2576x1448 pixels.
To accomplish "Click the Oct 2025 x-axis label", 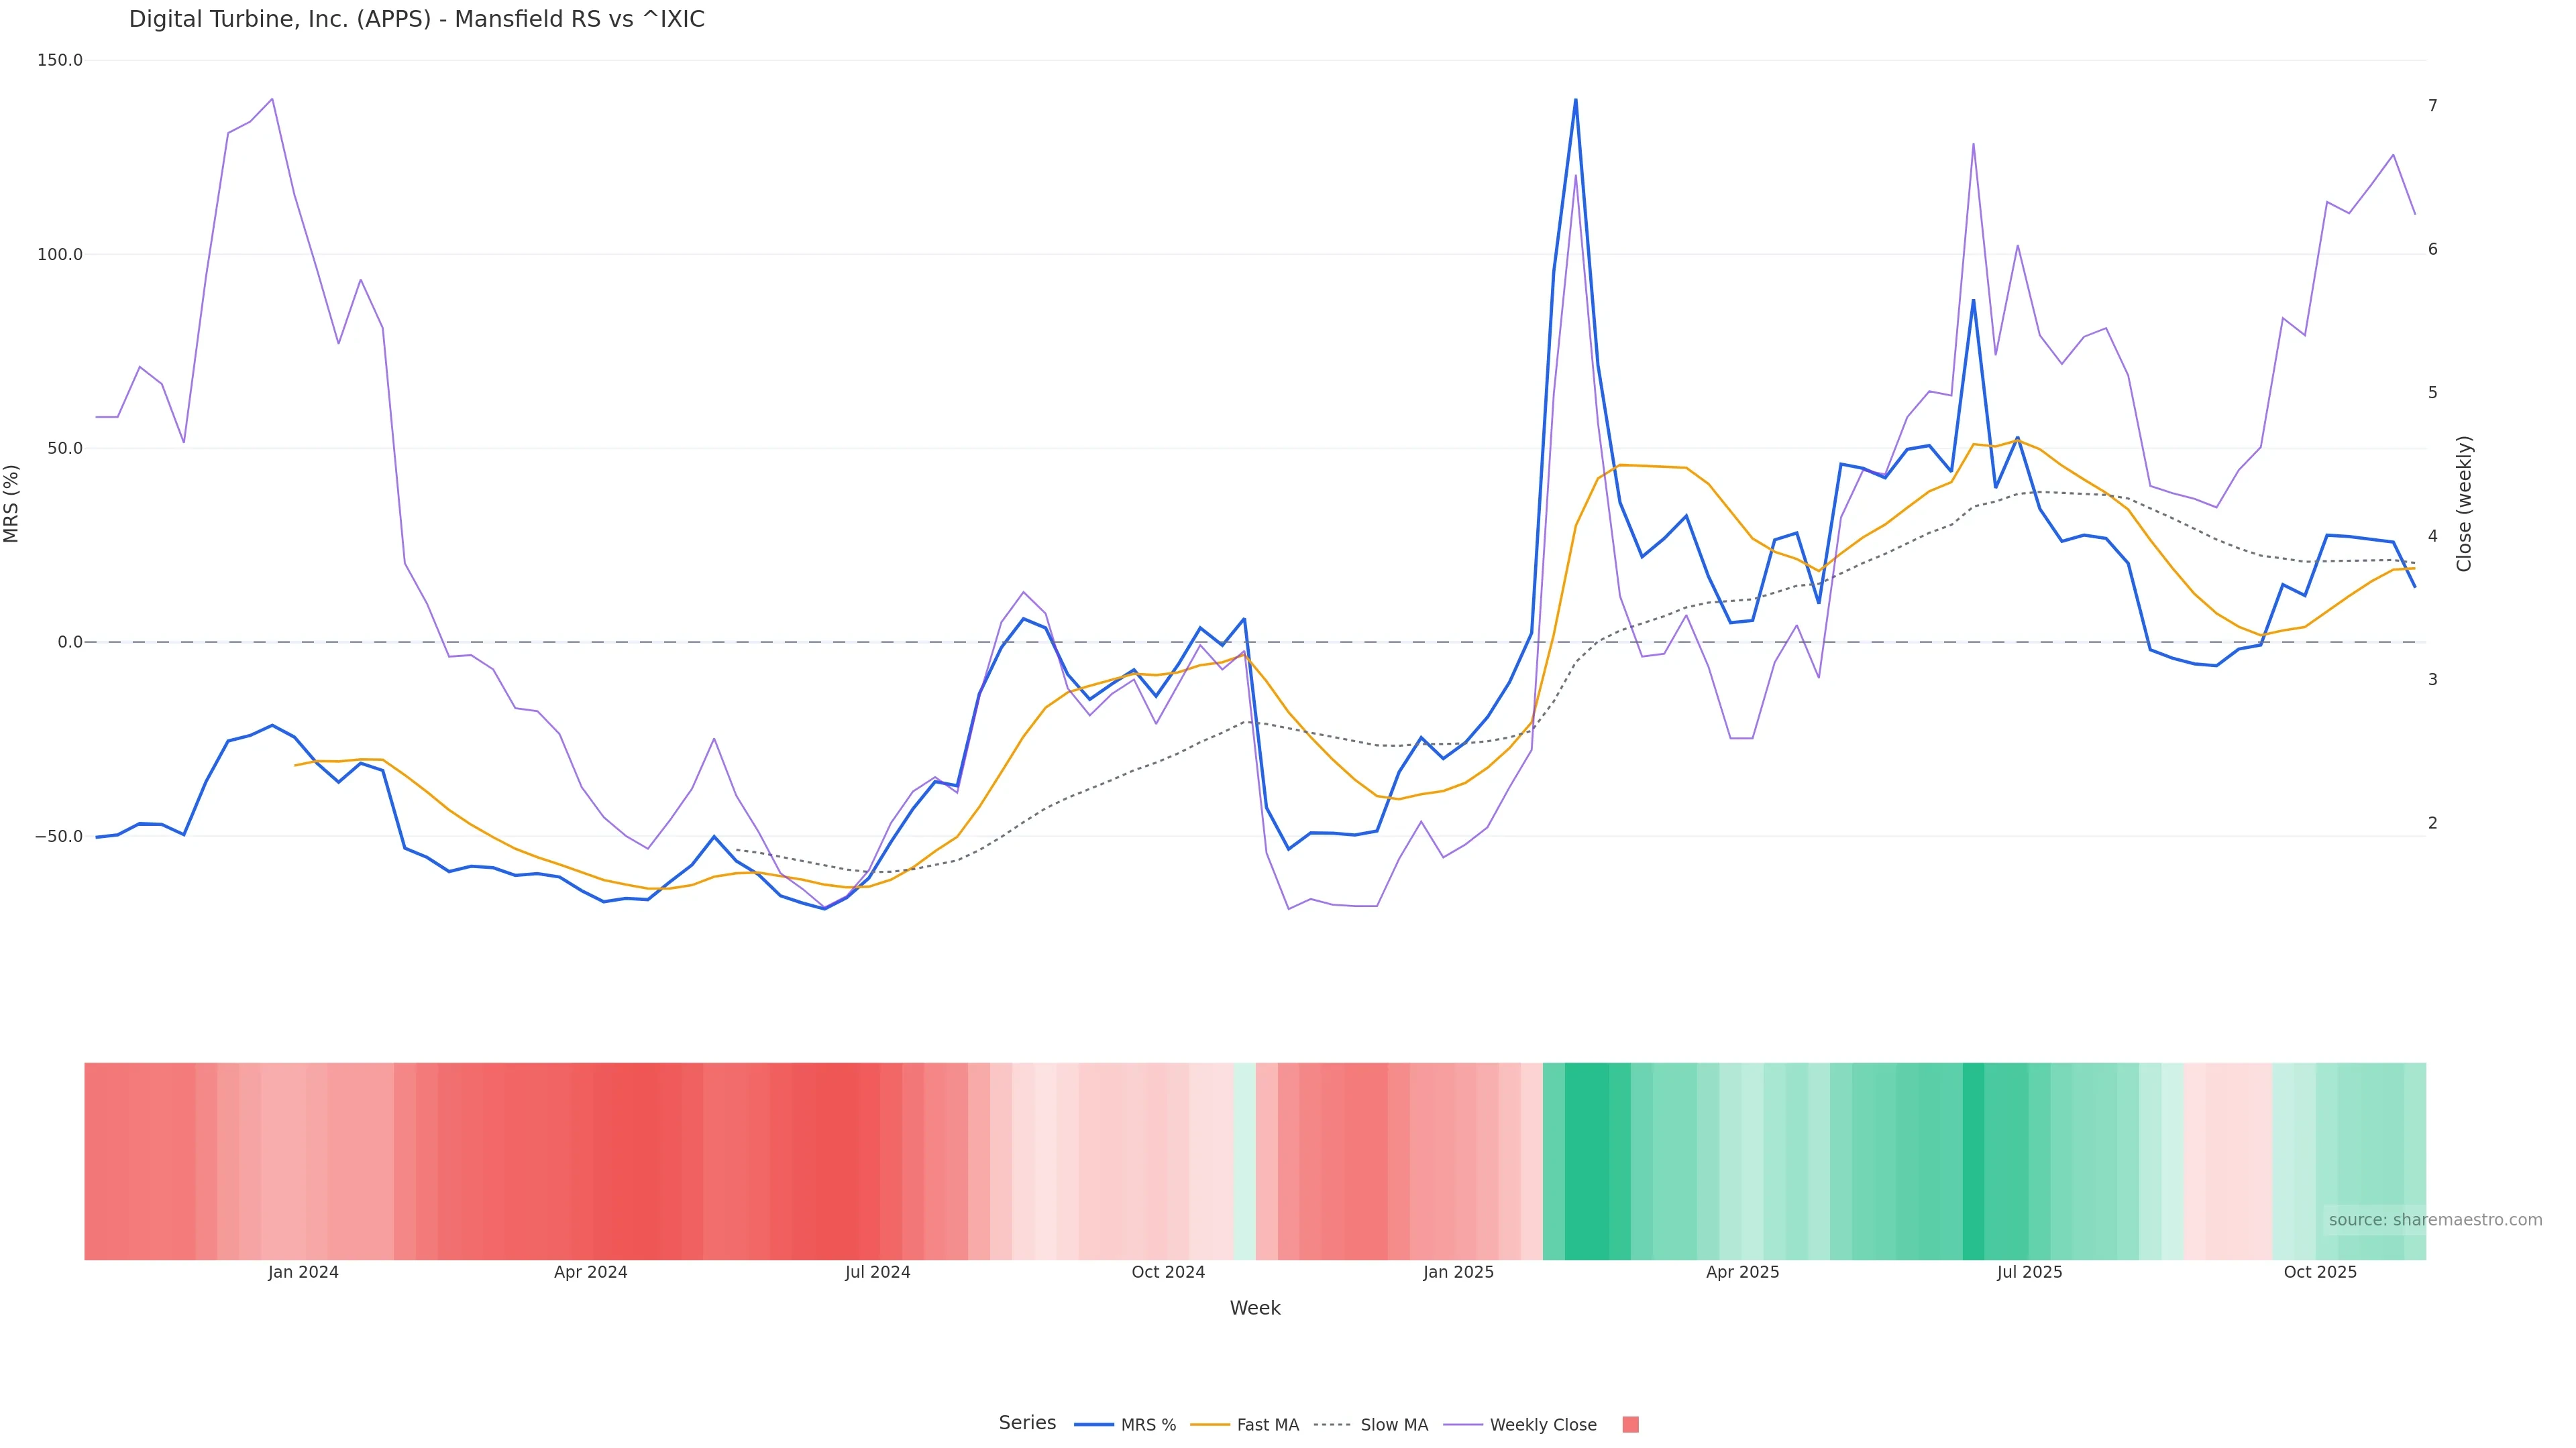I will click(2320, 1272).
